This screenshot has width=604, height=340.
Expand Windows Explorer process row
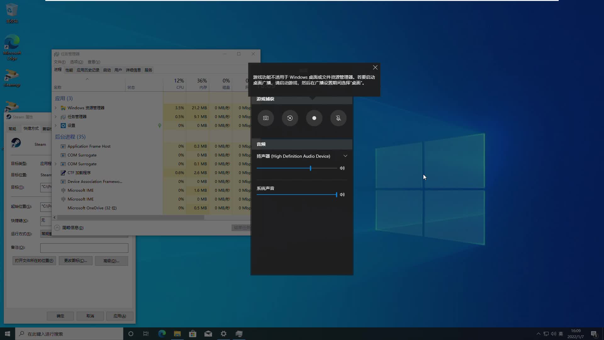click(x=56, y=108)
